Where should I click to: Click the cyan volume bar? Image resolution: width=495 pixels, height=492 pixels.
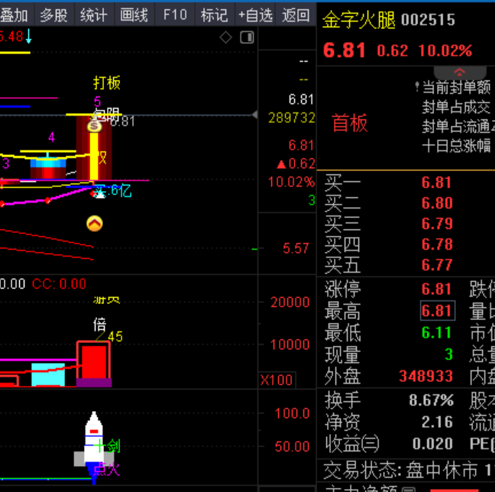click(x=48, y=374)
